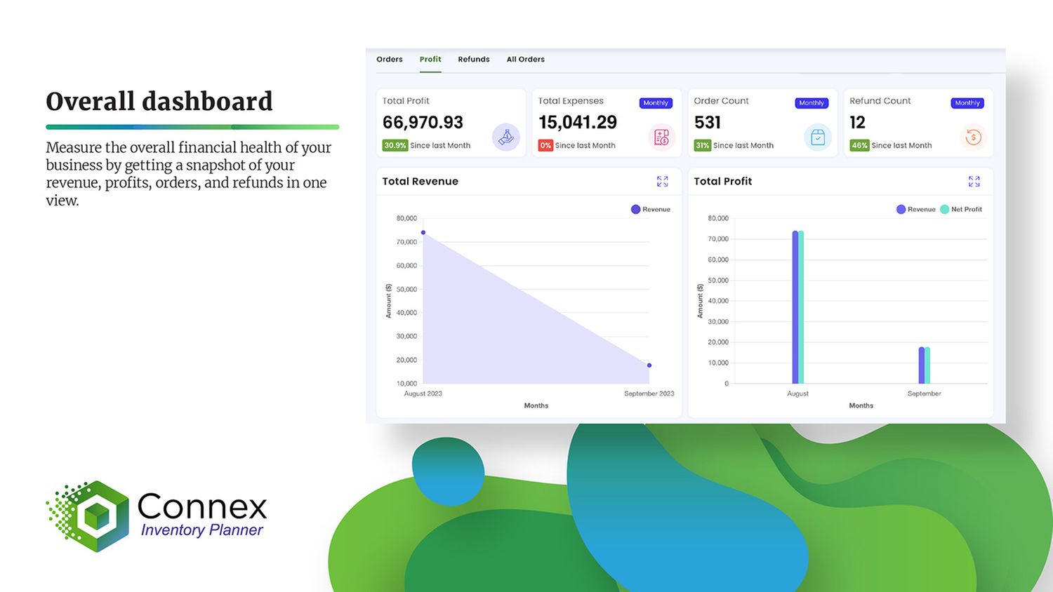Click the Monthly badge on Refund Count
This screenshot has width=1053, height=592.
967,103
